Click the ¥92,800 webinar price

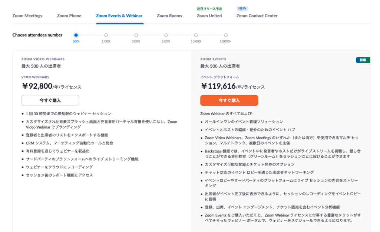point(37,86)
